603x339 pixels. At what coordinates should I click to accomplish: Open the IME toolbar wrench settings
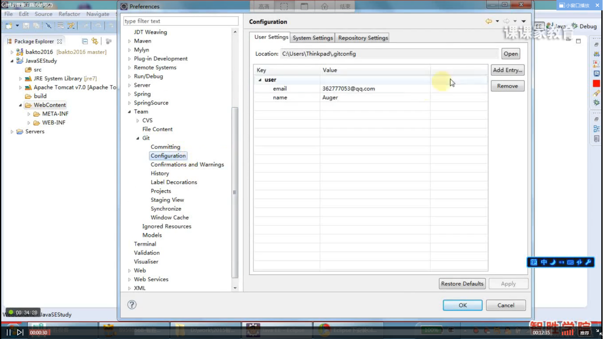click(x=588, y=262)
